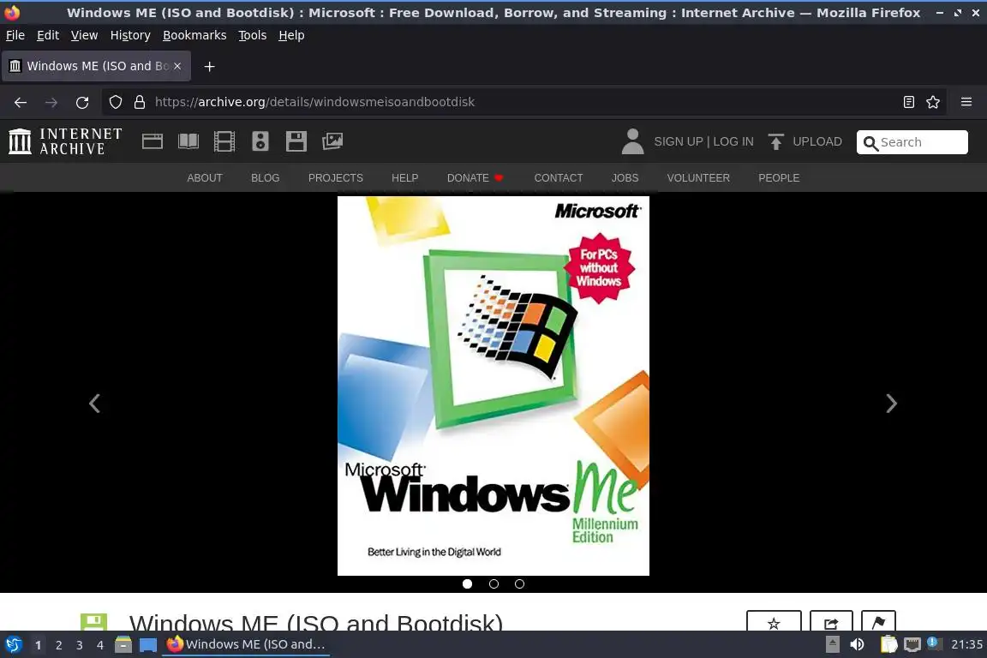Open the Tools menu
Viewport: 987px width, 658px height.
coord(253,35)
